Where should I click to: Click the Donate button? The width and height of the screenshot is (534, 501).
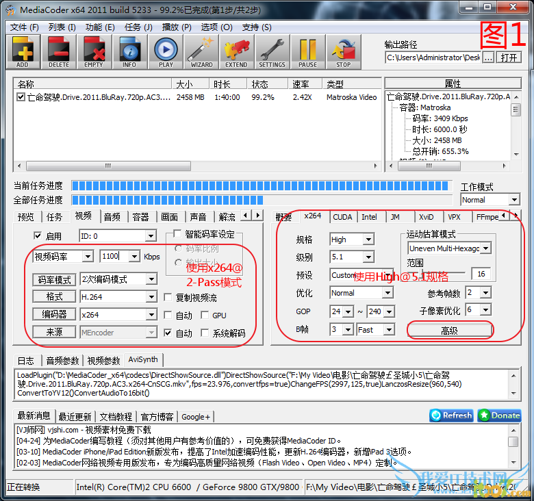coord(499,415)
